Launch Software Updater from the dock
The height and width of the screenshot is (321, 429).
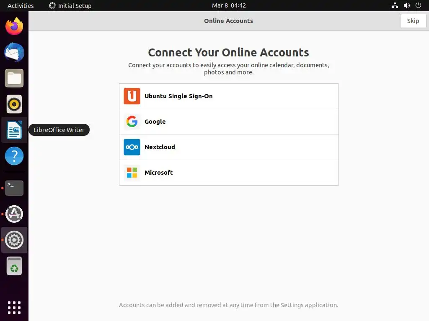14,214
